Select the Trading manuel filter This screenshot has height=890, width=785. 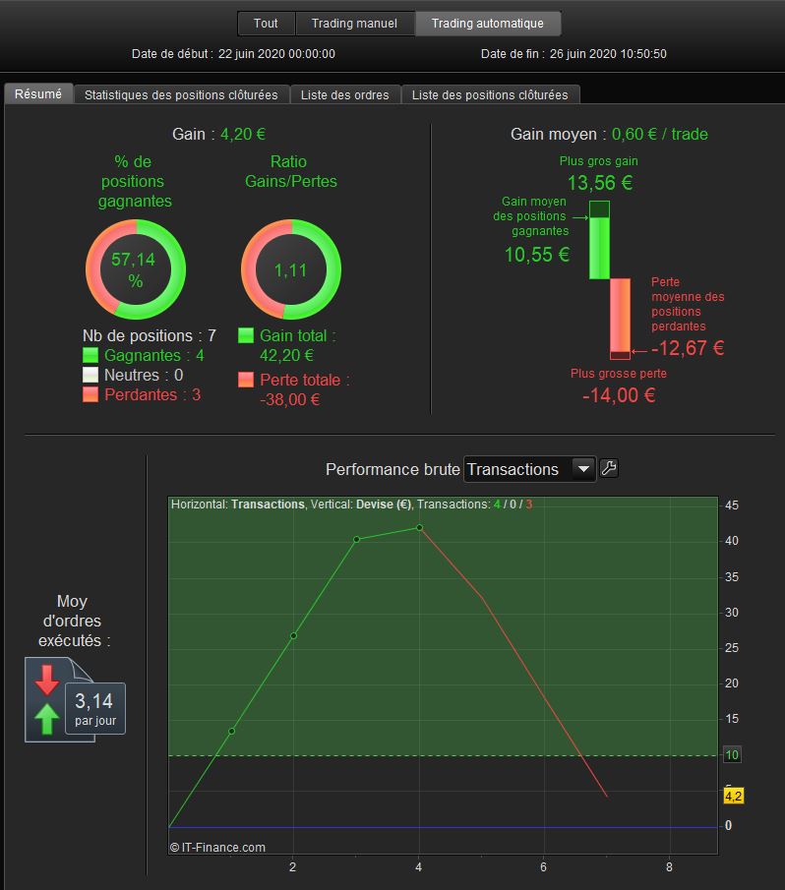[355, 24]
